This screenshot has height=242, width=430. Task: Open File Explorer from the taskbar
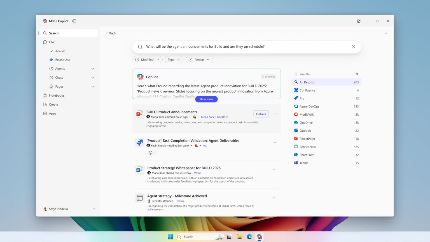(239, 237)
